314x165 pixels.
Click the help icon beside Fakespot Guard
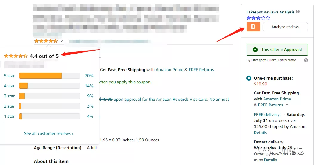[x=306, y=60]
